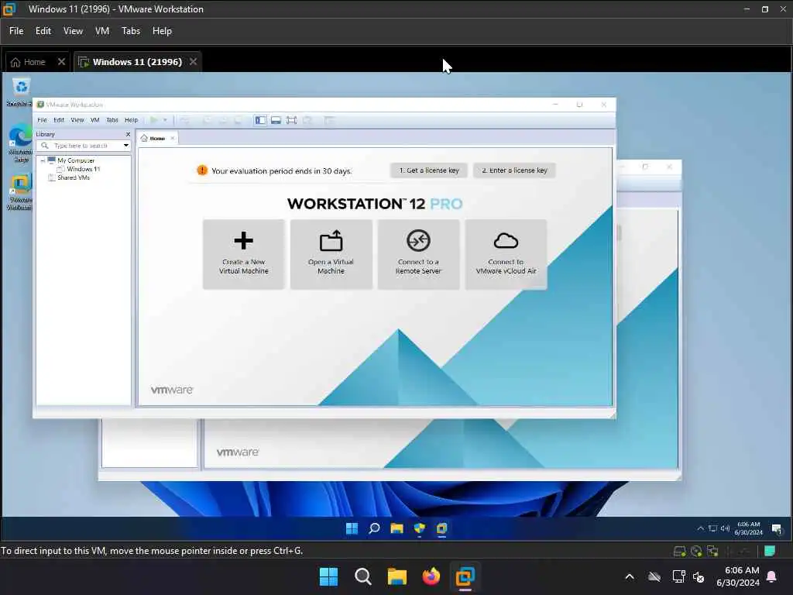Screen dimensions: 793x595
Task: Click the enter full screen toolbar icon
Action: 291,120
